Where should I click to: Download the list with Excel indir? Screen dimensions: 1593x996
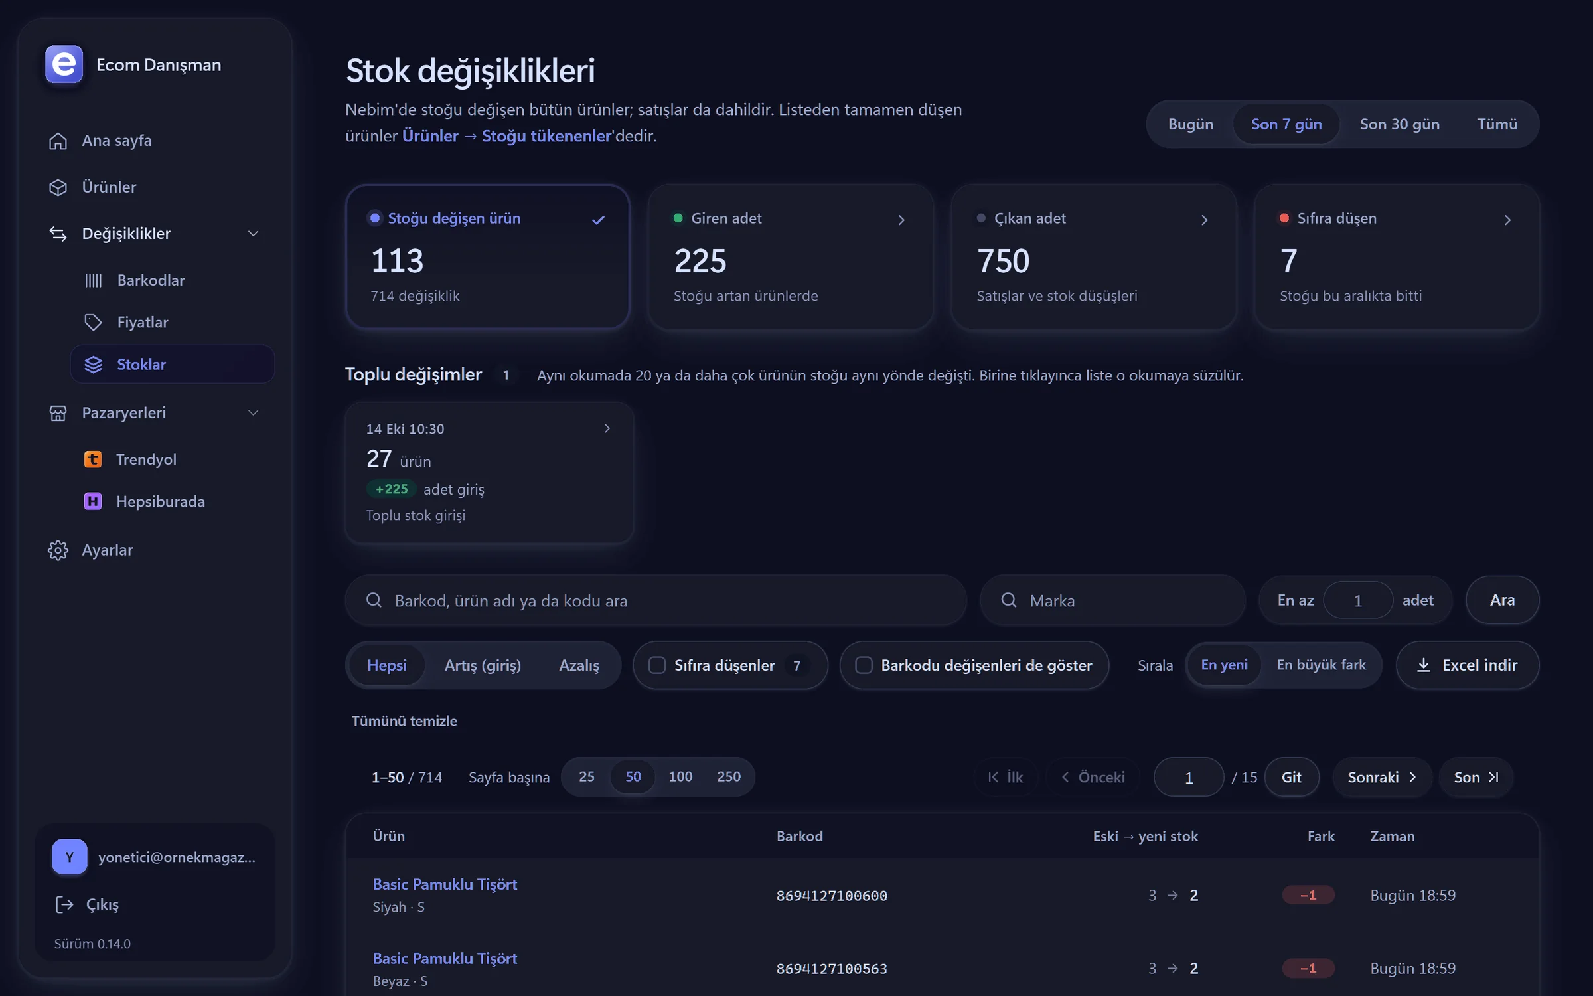coord(1468,665)
